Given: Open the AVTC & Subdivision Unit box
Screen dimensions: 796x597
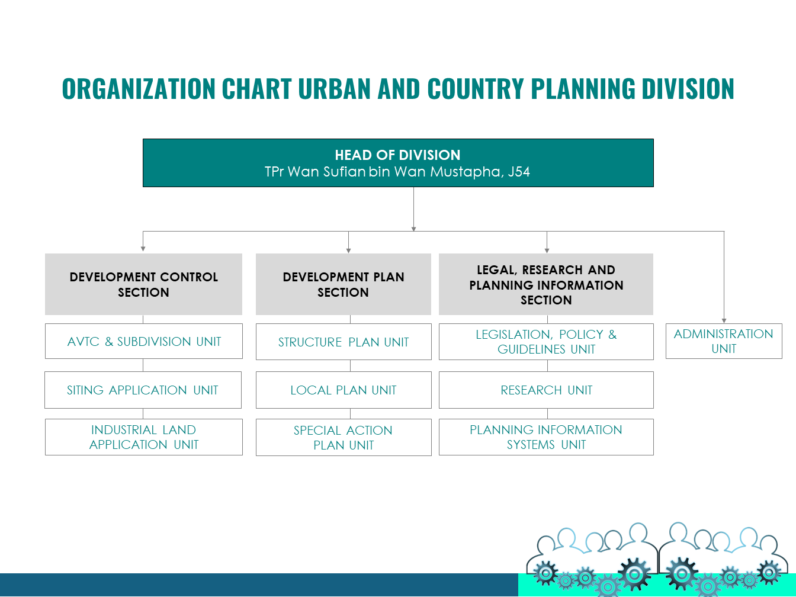Looking at the screenshot, I should point(143,341).
